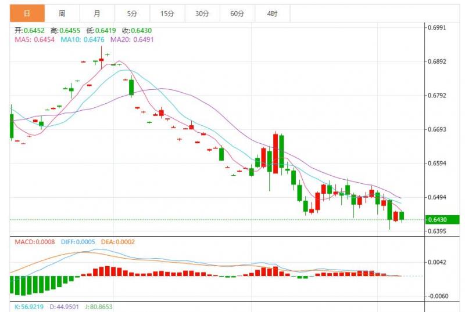Select the 日 daily timeframe tab
465x312 pixels.
click(27, 13)
